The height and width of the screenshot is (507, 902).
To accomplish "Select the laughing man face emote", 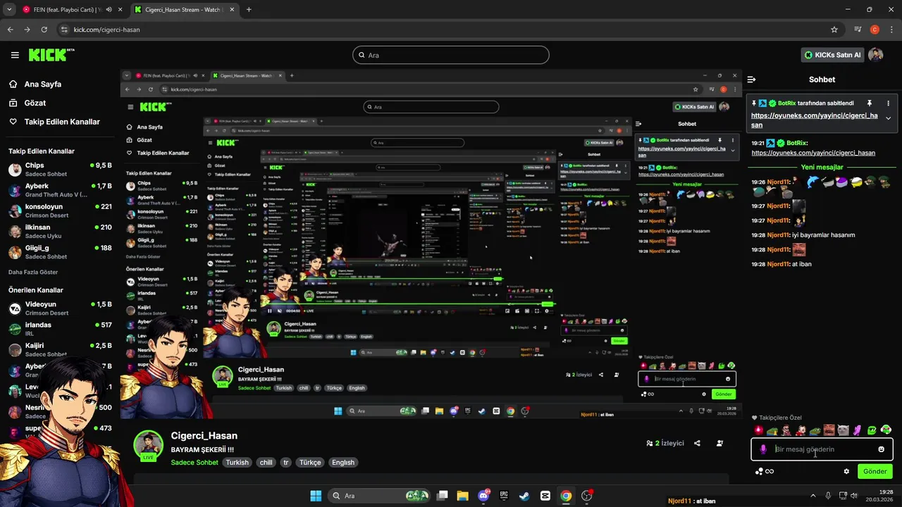I will click(829, 430).
